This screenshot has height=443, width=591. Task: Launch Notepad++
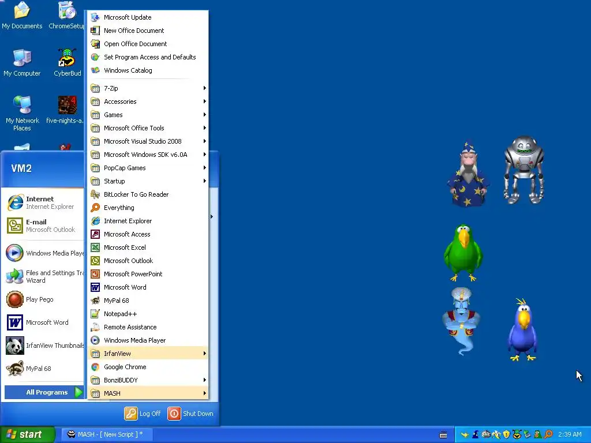pyautogui.click(x=148, y=314)
